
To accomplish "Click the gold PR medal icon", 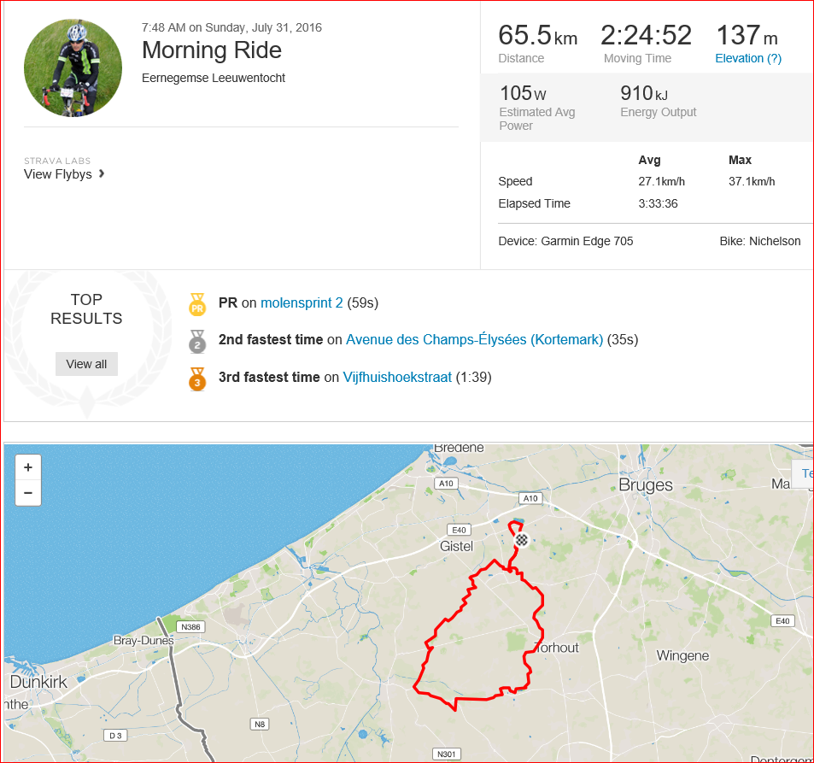I will tap(197, 304).
